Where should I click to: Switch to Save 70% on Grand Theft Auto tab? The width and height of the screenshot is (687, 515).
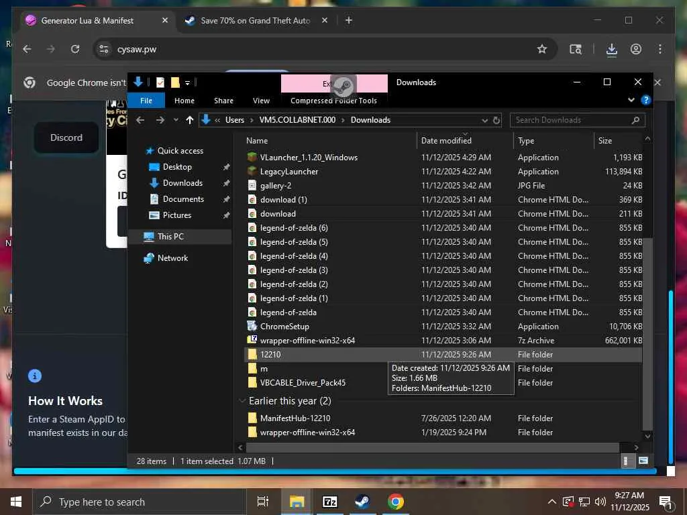[256, 20]
